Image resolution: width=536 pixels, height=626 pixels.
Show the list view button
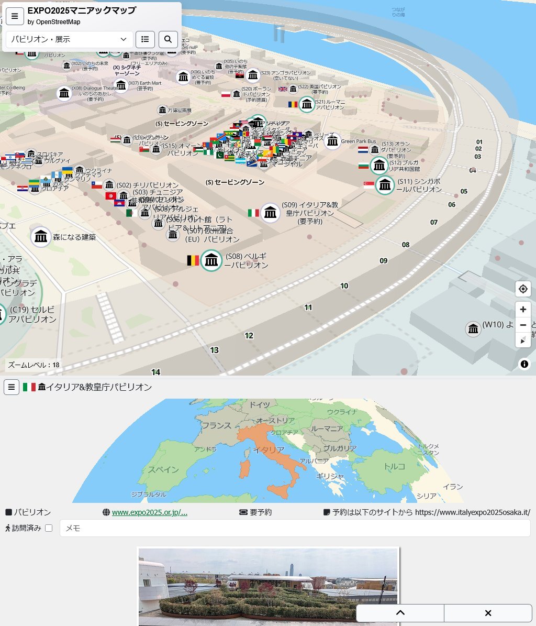[x=145, y=39]
